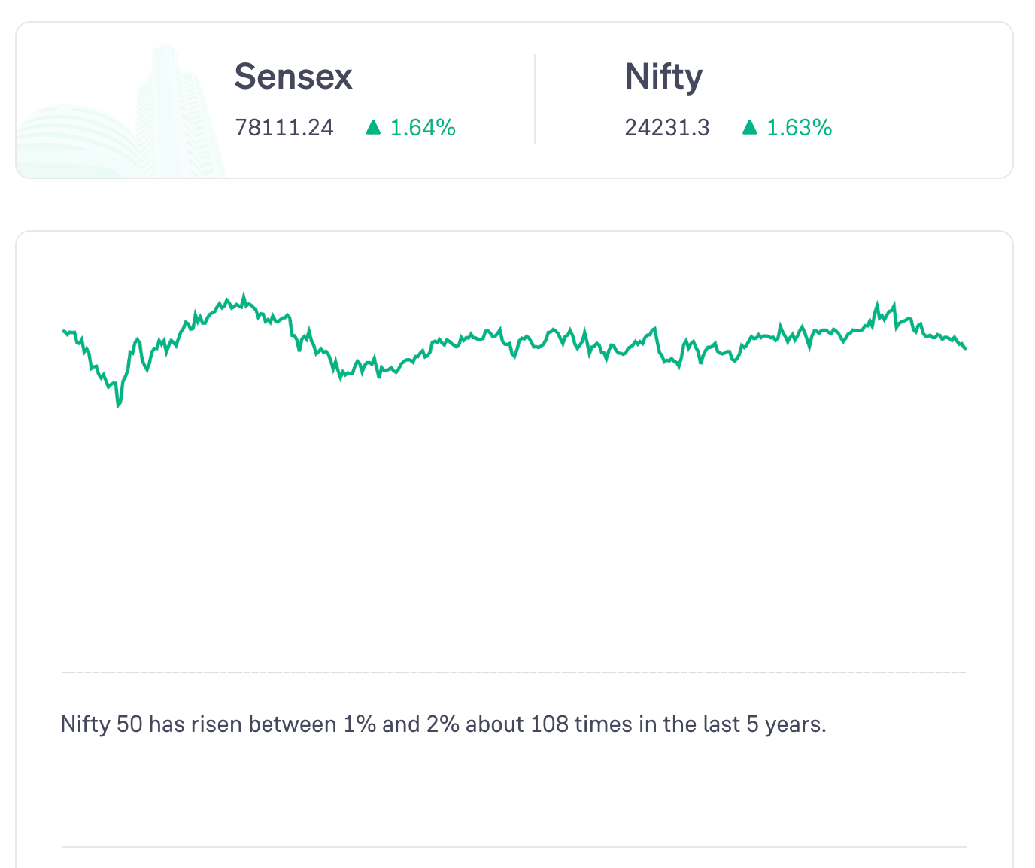Viewport: 1035px width, 868px height.
Task: Click the right end of the green chart line
Action: pos(965,348)
